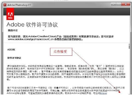Maximize the Adobe Photoshop CC window
Image resolution: width=132 pixels, height=98 pixels.
(119, 4)
